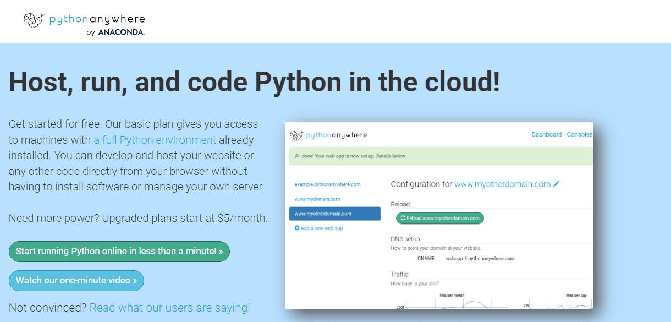Click the small logo inside the dashboard screenshot
Screen dimensions: 671x322
coord(296,135)
